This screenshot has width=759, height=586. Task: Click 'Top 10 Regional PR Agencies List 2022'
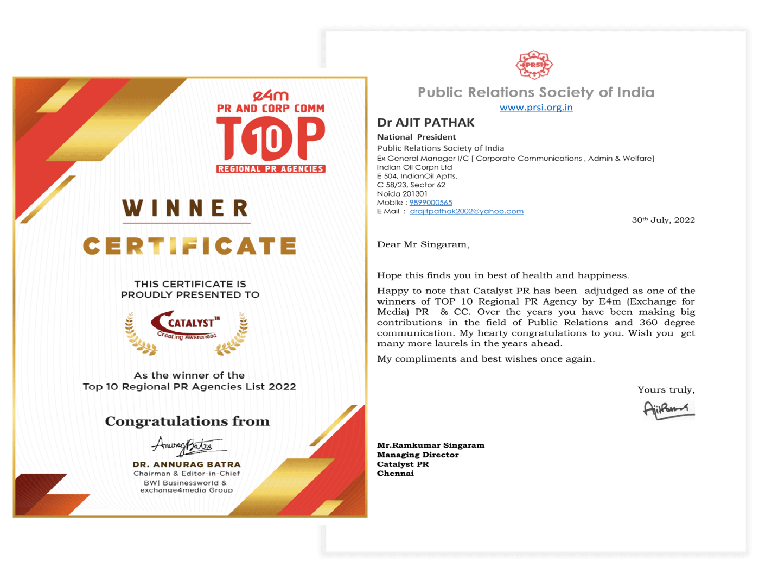click(x=189, y=387)
